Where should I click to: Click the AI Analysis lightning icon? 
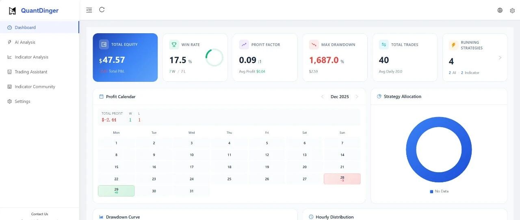pos(10,42)
